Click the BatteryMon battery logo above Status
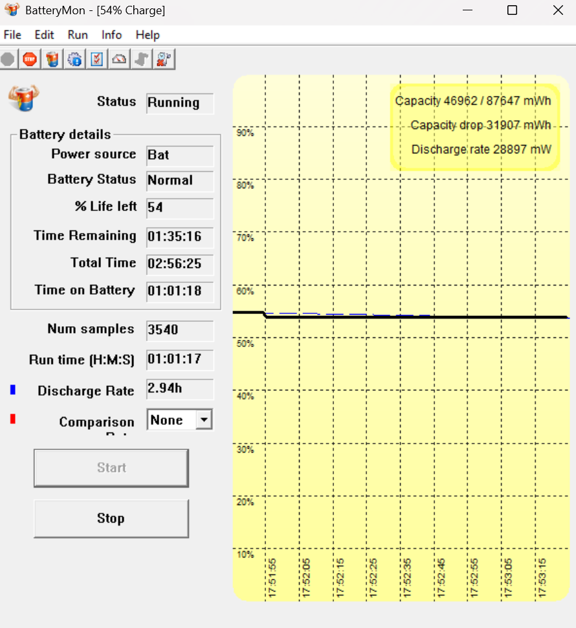Screen dimensions: 576x628 pos(23,97)
